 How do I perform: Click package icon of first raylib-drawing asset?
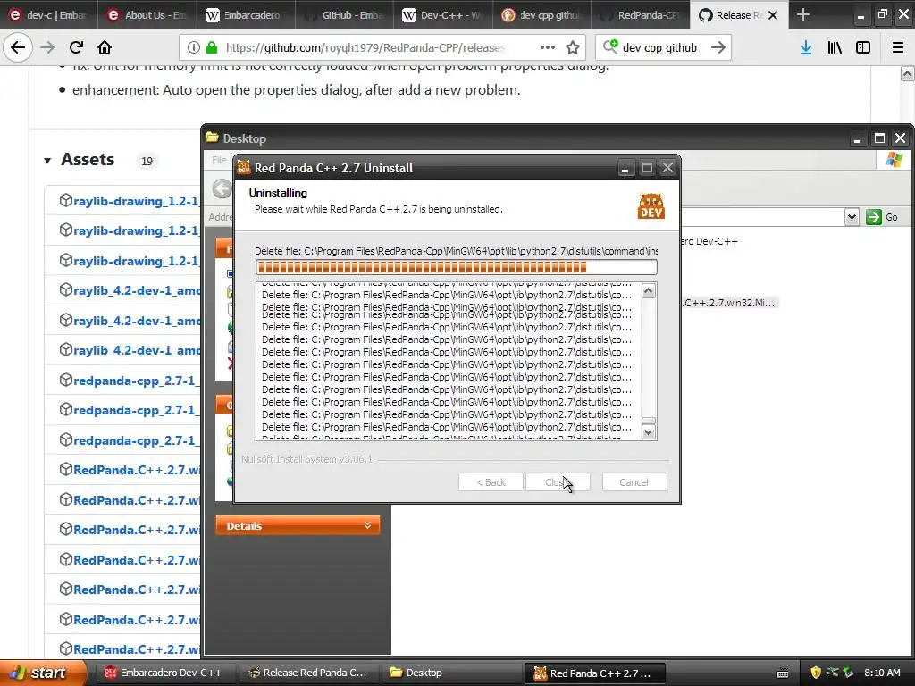(x=65, y=201)
